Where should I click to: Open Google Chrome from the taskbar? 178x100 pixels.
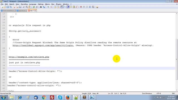(x=44, y=97)
